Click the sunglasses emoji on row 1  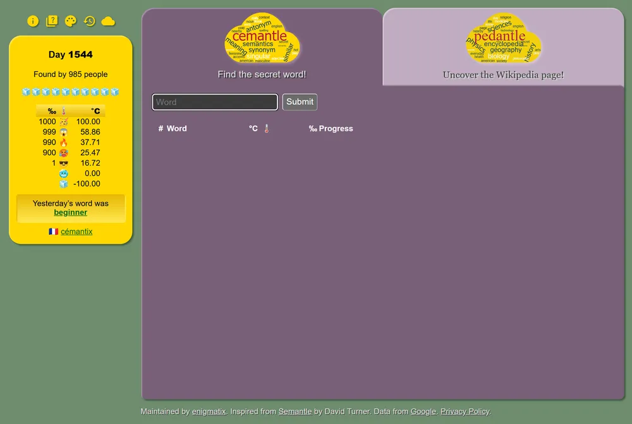click(64, 163)
